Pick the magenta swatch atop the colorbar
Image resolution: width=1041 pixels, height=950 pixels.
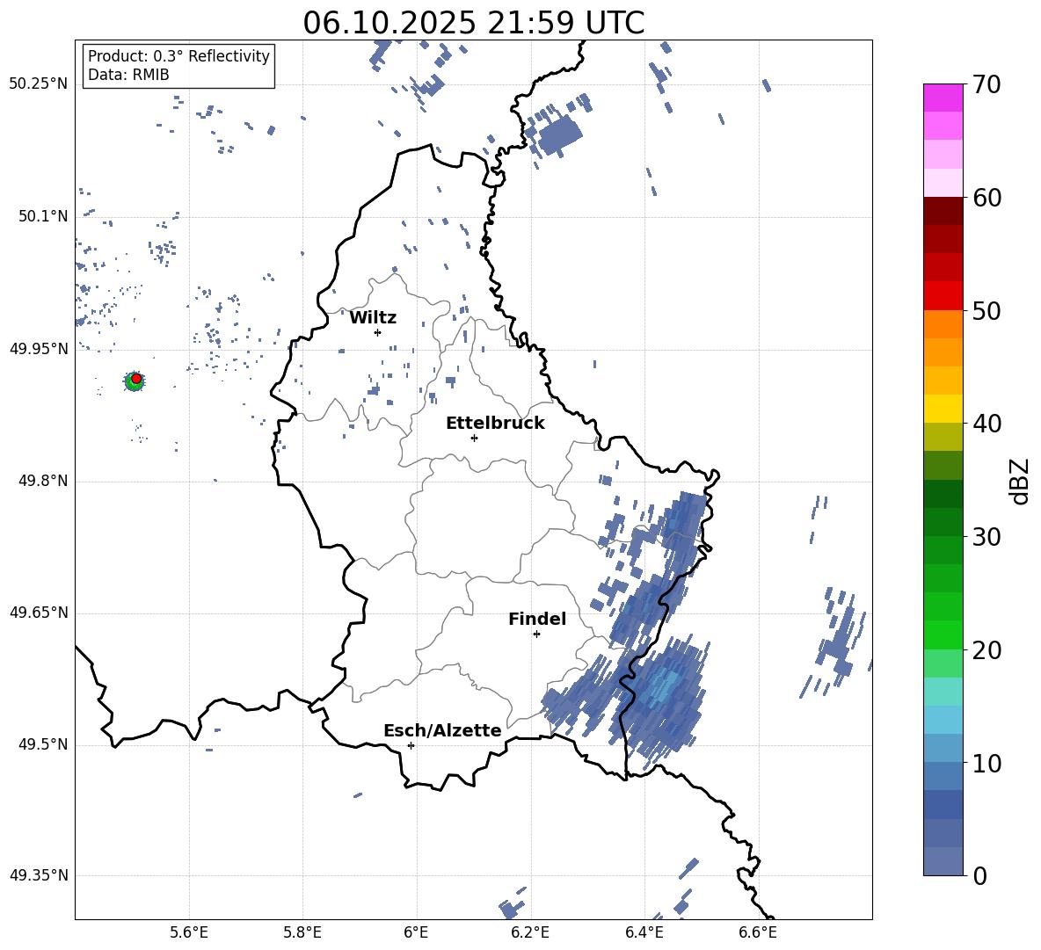(x=943, y=98)
